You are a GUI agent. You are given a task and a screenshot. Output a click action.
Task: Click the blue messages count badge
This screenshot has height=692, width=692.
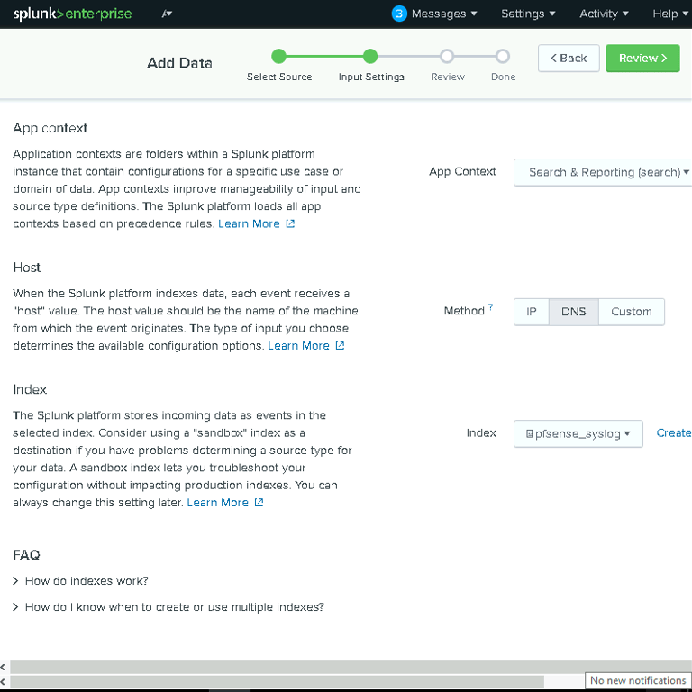(399, 14)
